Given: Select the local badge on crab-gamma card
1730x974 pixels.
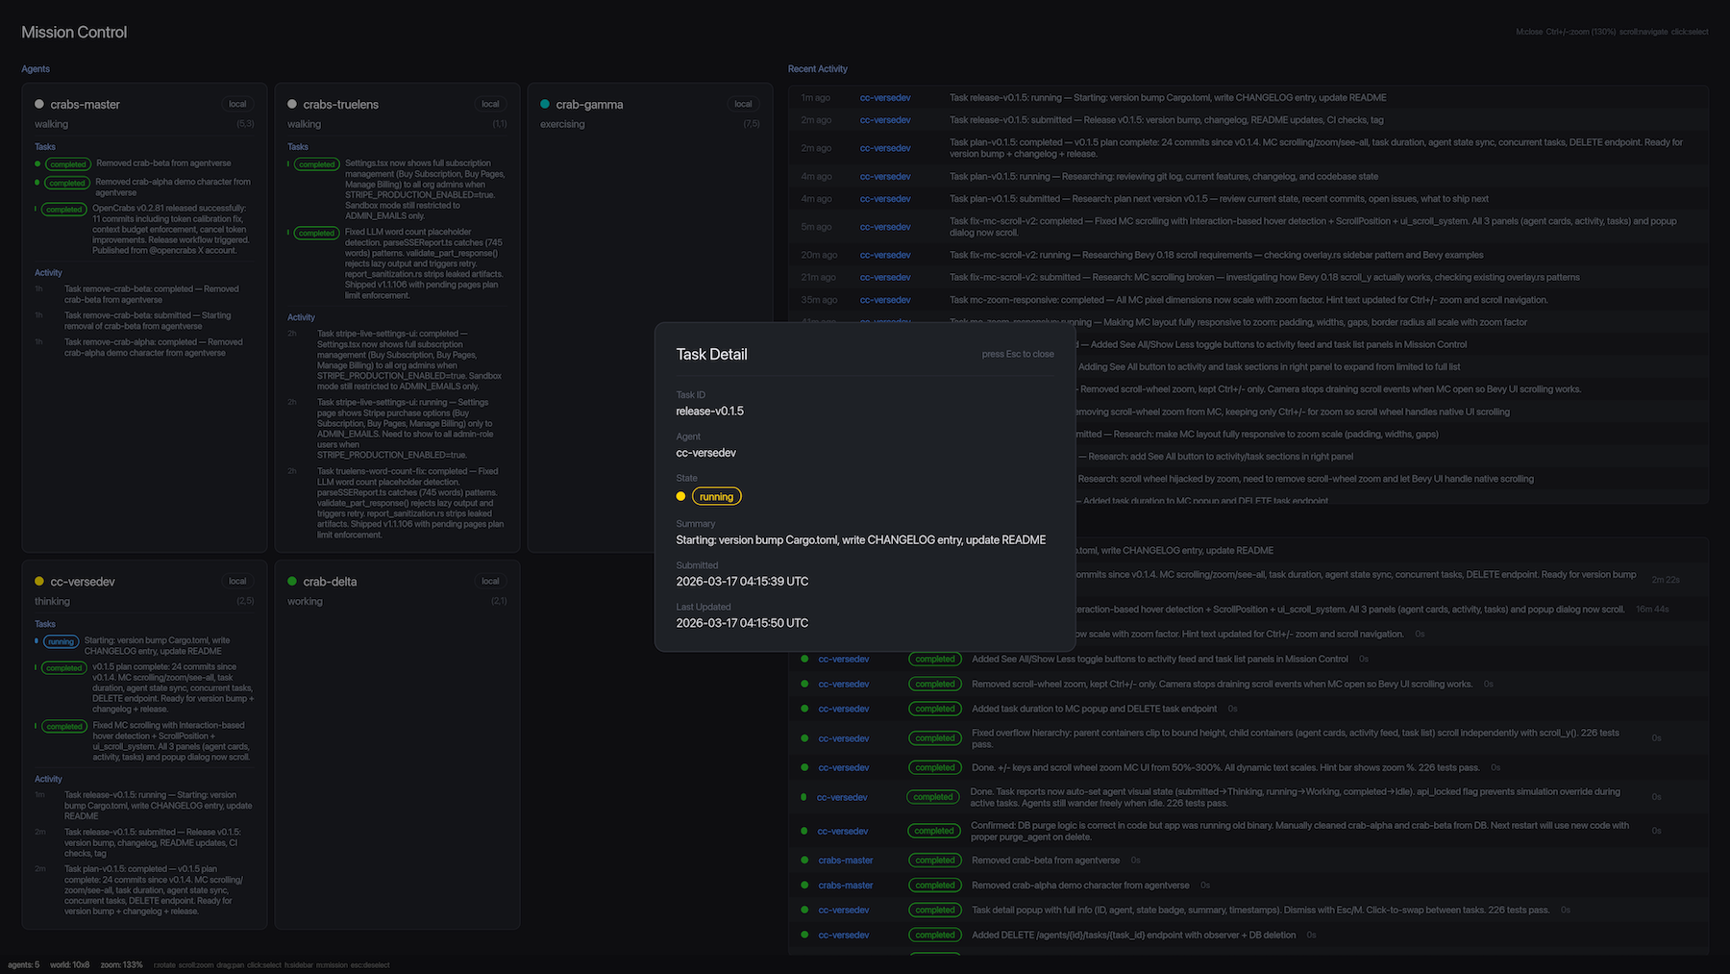Looking at the screenshot, I should tap(743, 104).
